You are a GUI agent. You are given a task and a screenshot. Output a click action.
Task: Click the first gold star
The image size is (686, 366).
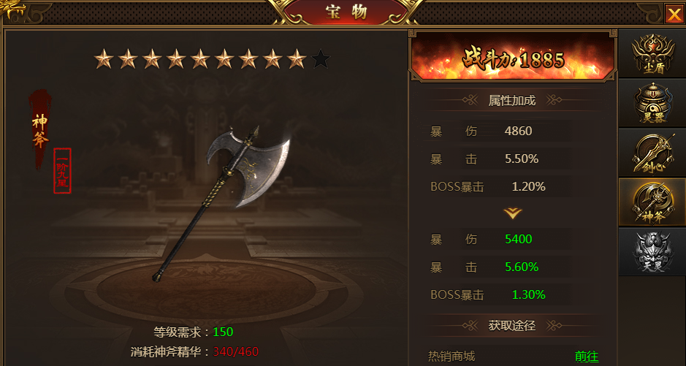(104, 58)
